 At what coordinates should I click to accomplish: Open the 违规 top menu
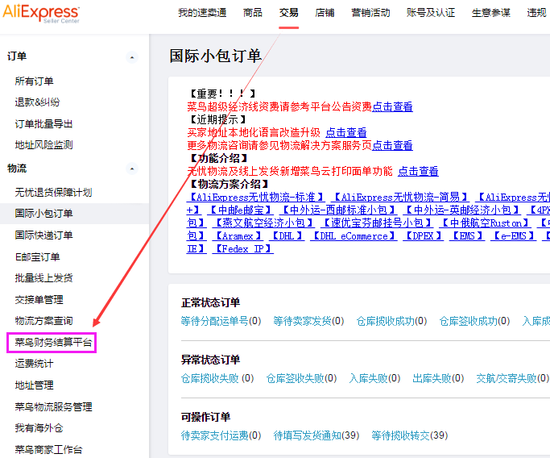[x=536, y=13]
